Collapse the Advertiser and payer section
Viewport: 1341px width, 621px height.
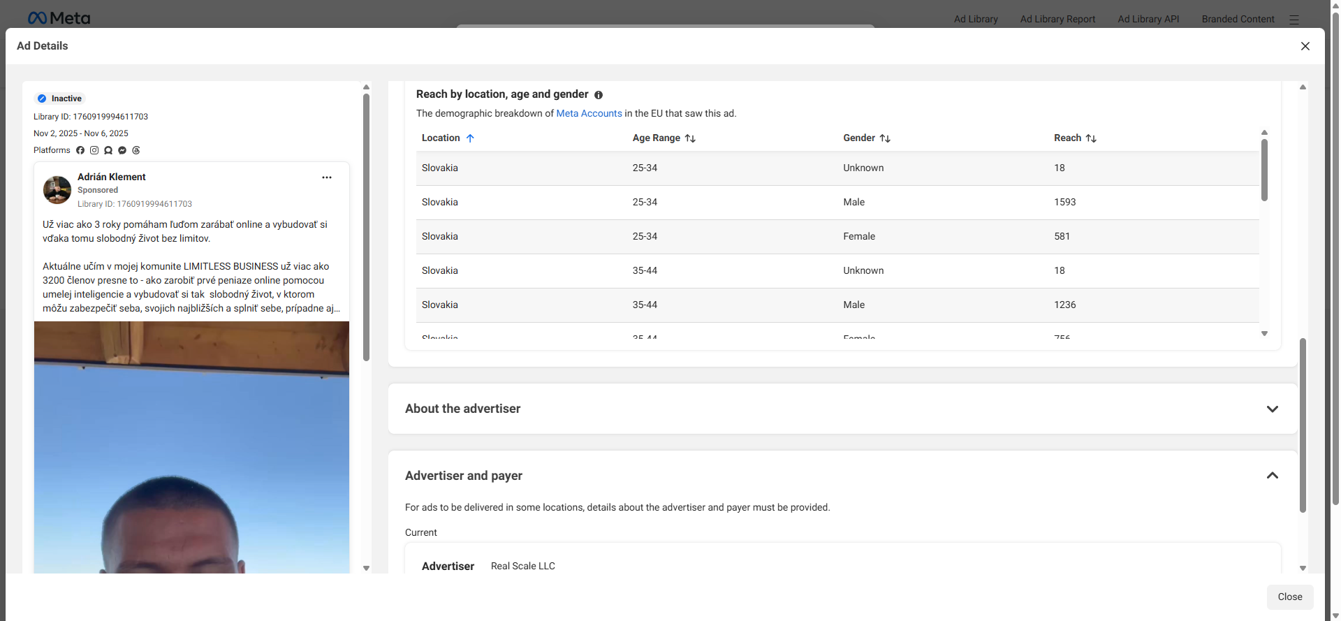pyautogui.click(x=1272, y=476)
